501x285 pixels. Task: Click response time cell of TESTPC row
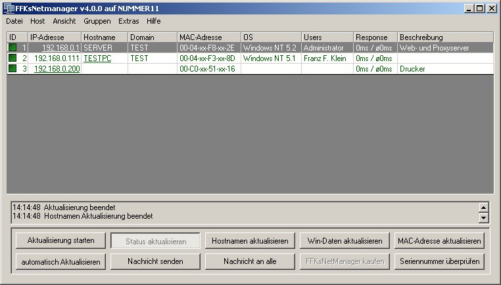374,58
